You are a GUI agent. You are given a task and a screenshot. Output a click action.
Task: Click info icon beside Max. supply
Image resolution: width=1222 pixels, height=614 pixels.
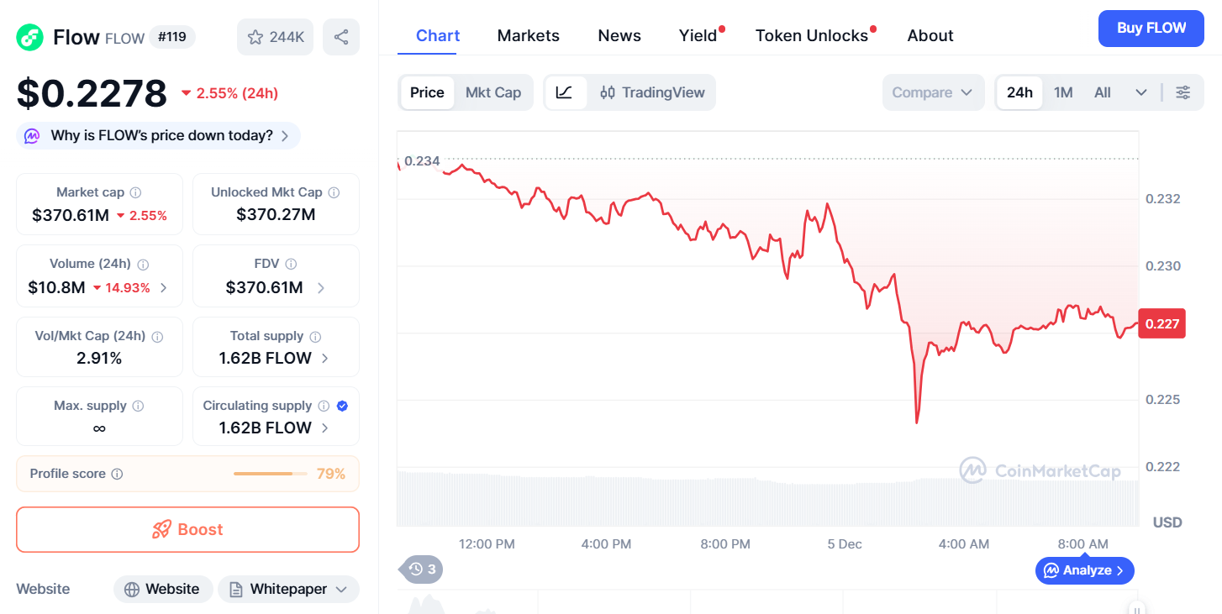pos(138,406)
